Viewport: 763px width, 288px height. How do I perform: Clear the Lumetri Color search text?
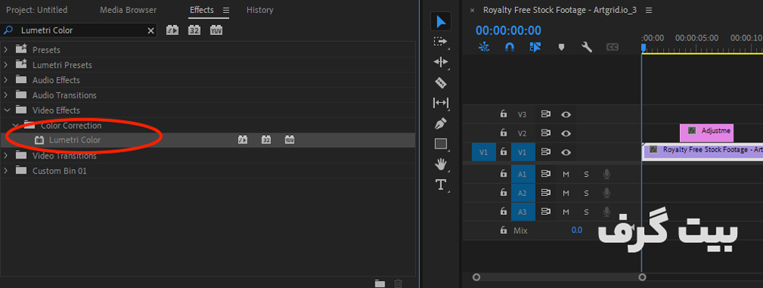(151, 30)
